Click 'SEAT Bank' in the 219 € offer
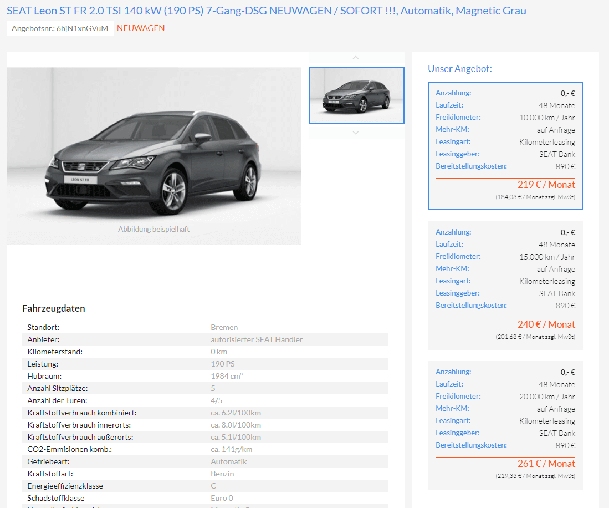 (557, 154)
